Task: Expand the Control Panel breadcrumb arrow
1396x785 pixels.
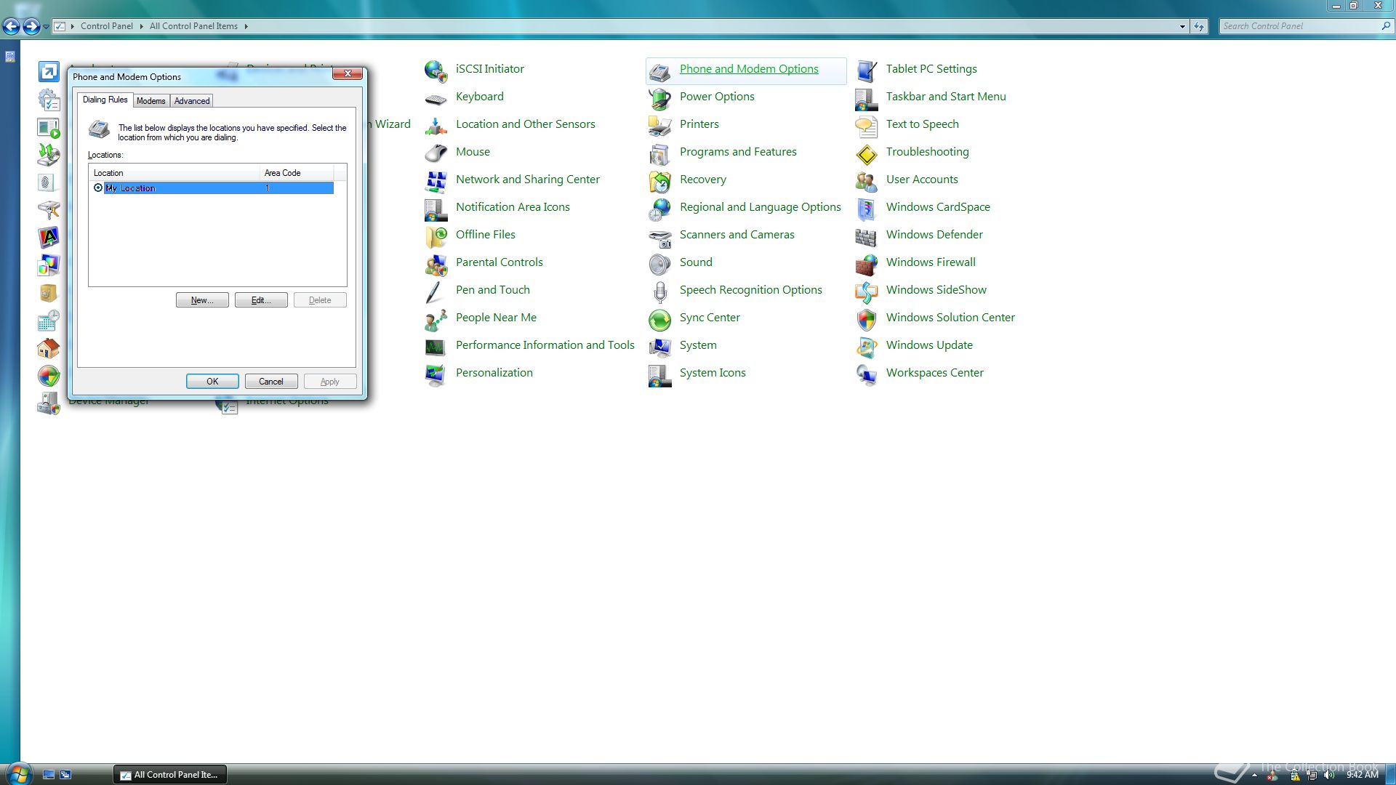Action: 141,26
